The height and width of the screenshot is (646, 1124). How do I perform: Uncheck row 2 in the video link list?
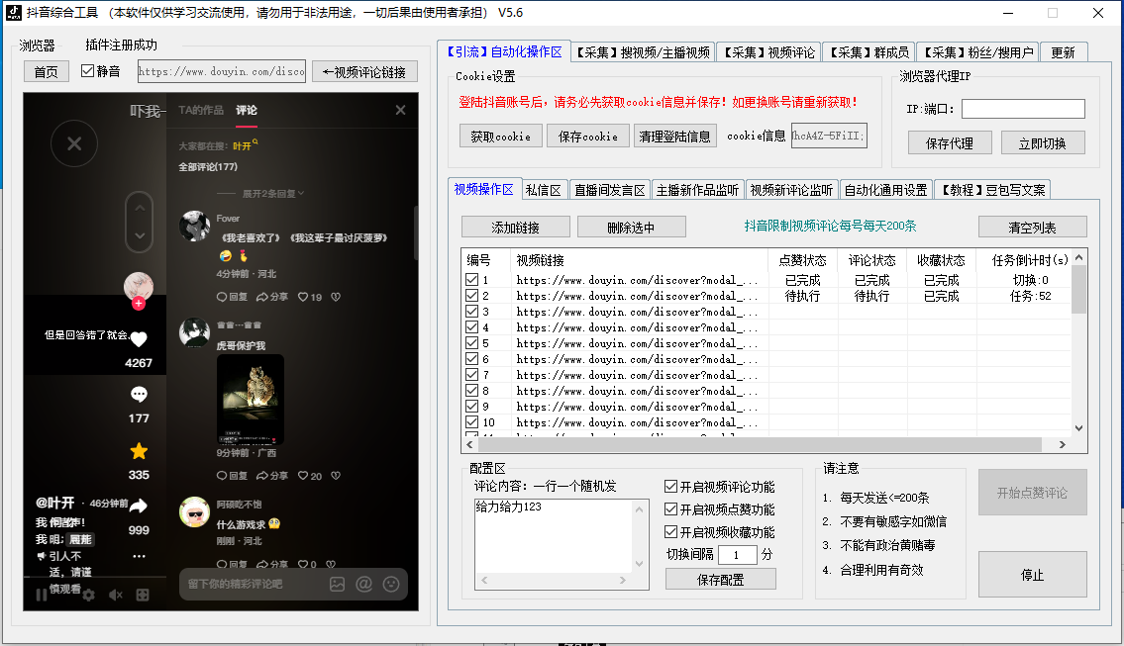pyautogui.click(x=471, y=296)
